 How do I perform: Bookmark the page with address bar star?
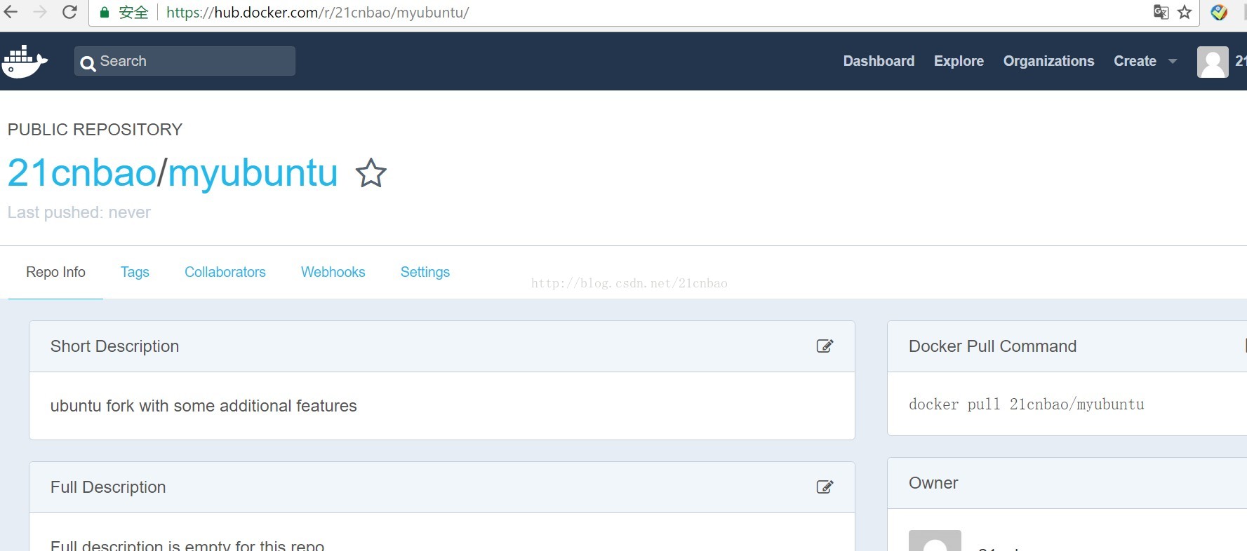[1185, 12]
